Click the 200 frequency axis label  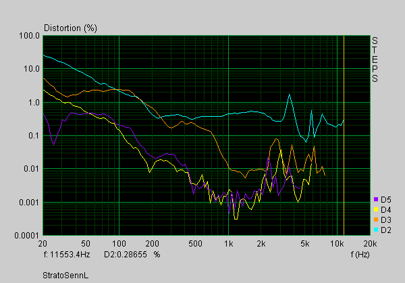point(152,244)
